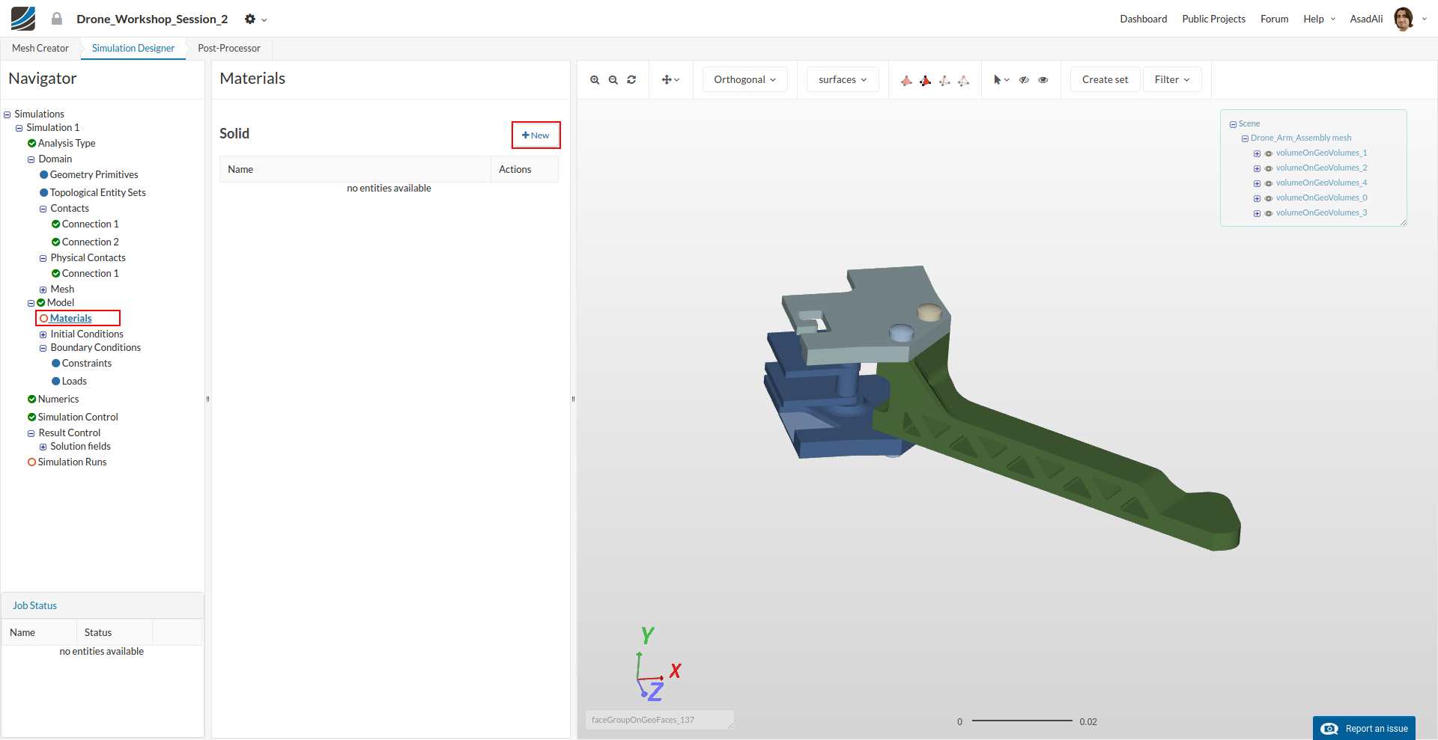Click the show all eye icon in toolbar
This screenshot has width=1438, height=740.
pyautogui.click(x=1043, y=80)
